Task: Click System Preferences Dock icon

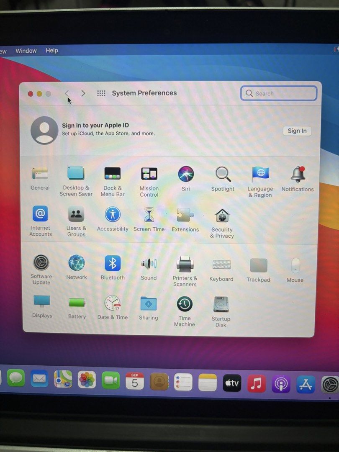Action: point(330,385)
